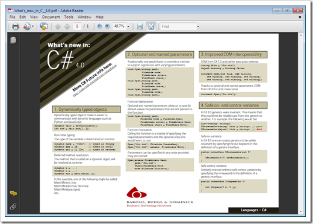Screen dimensions: 313x224
Task: Open the View menu
Action: pos(34,17)
